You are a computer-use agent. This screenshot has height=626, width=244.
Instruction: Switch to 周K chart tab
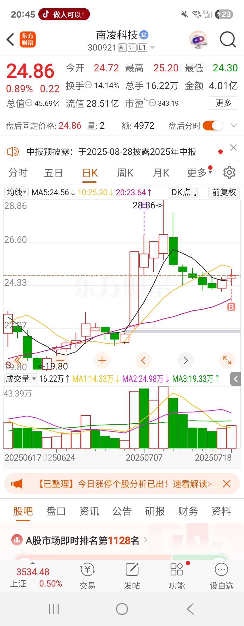pyautogui.click(x=125, y=173)
